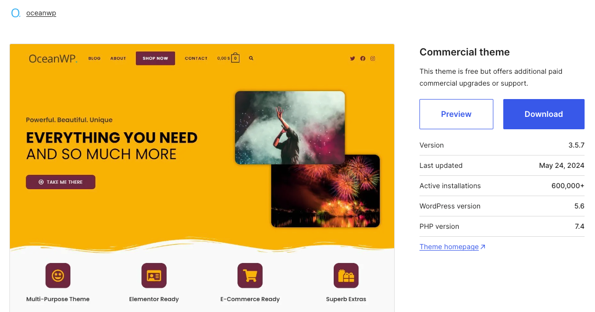The image size is (595, 312).
Task: Click the SHOP NOW navigation button
Action: click(155, 58)
